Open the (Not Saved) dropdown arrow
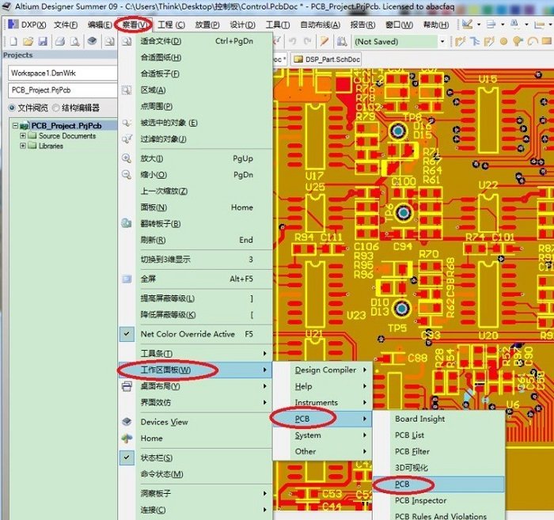The width and height of the screenshot is (554, 520). tap(442, 42)
